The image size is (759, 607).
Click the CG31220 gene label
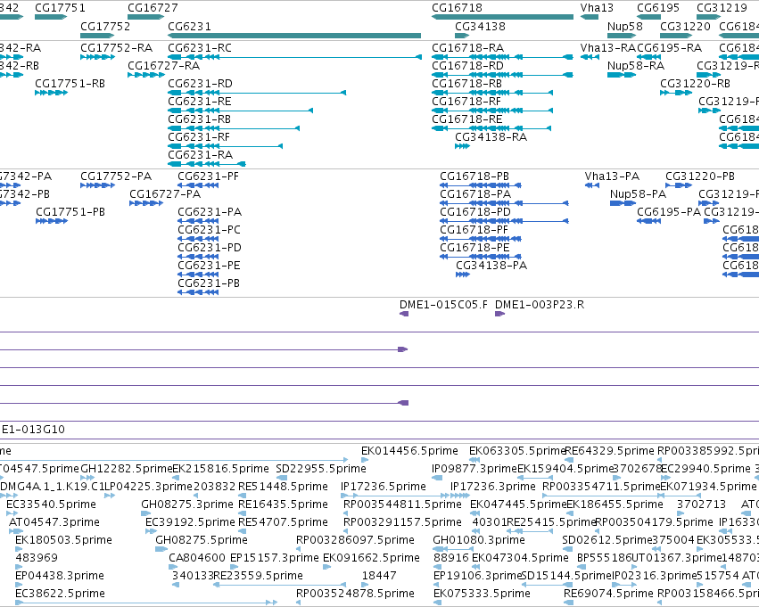point(686,26)
